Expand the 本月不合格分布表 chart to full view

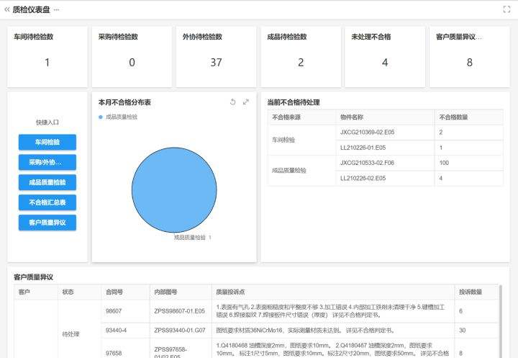click(246, 102)
